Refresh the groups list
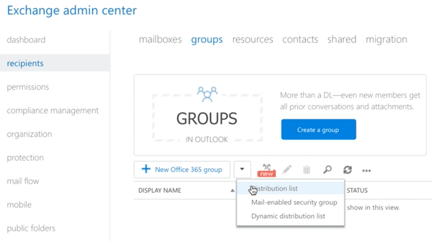Viewport: 432px width, 241px height. click(347, 170)
